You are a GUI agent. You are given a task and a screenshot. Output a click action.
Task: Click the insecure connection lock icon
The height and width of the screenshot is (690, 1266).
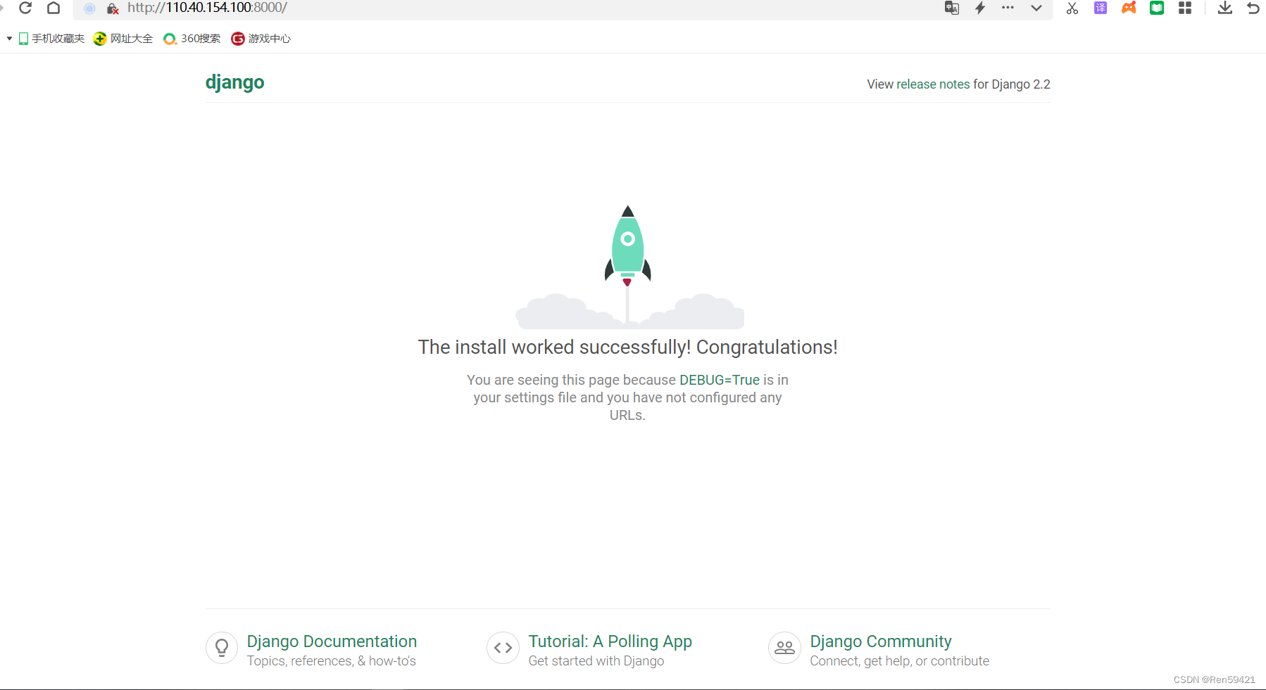[x=113, y=8]
